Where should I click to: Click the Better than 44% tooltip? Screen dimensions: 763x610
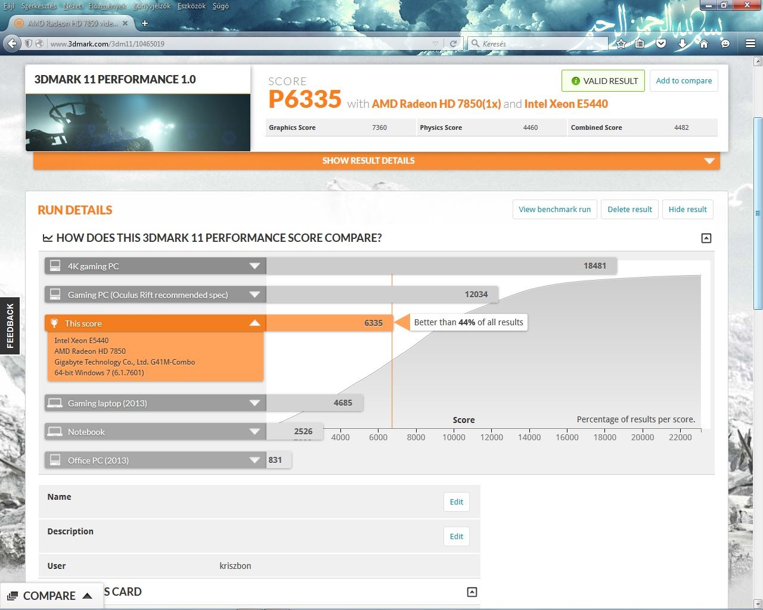[469, 322]
